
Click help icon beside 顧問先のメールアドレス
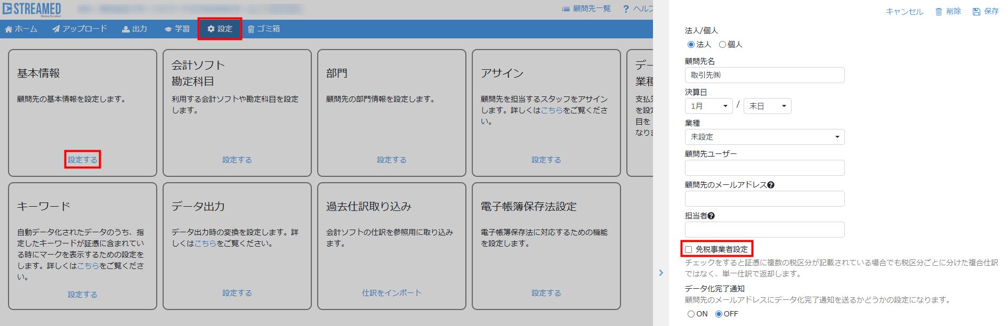pyautogui.click(x=771, y=185)
